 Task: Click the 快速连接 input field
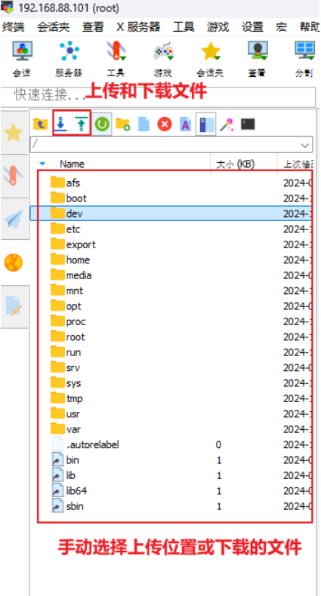[158, 97]
